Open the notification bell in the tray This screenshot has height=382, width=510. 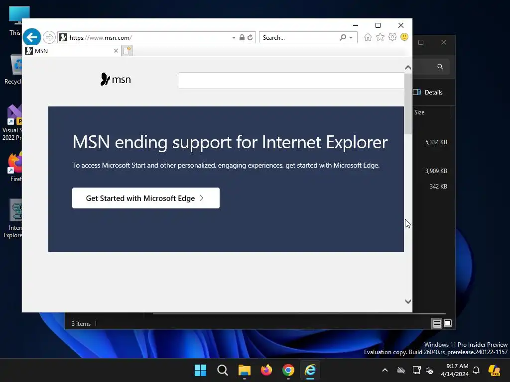coord(476,370)
